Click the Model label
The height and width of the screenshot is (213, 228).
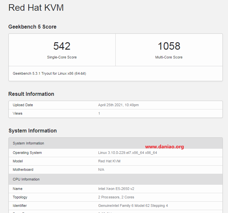(18, 161)
